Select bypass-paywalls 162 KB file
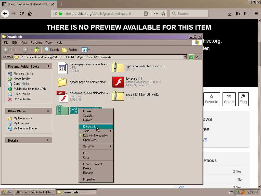This screenshot has height=196, width=261. click(x=62, y=68)
